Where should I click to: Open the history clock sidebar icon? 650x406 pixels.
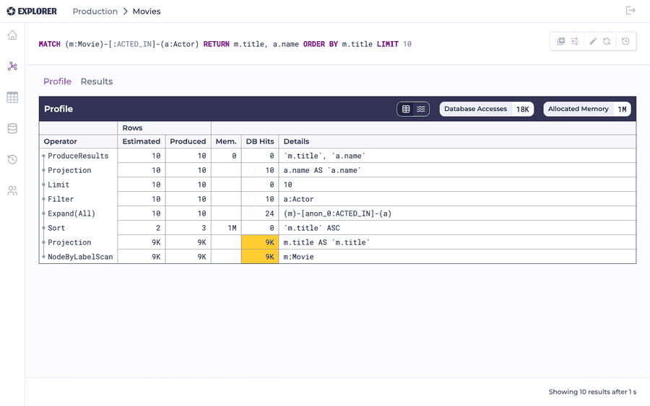click(x=12, y=159)
